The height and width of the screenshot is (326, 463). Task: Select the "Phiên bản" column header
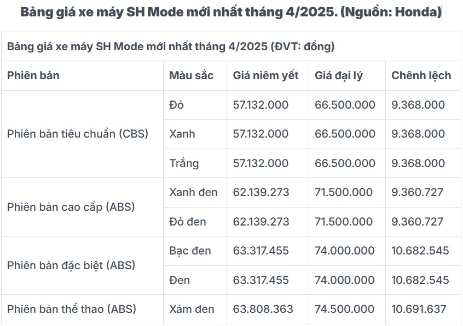pyautogui.click(x=33, y=75)
